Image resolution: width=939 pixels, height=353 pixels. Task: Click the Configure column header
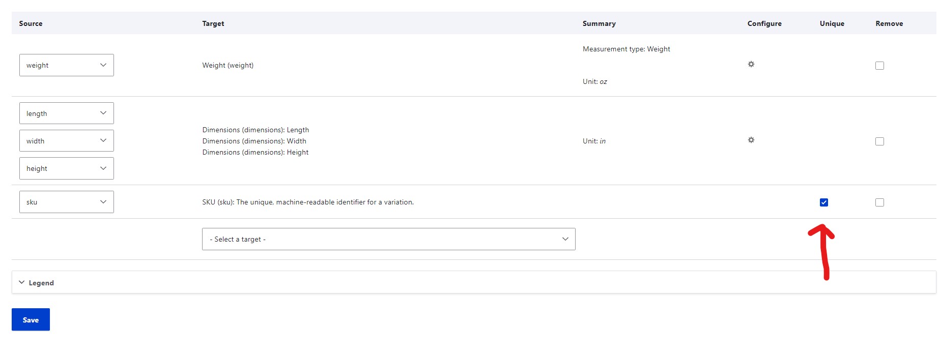pos(764,23)
